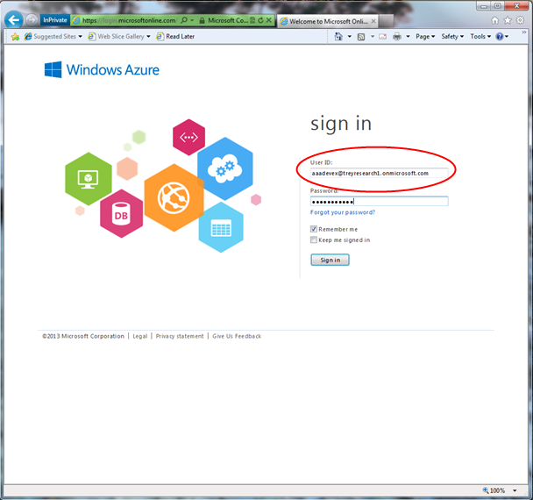Click the blue cloud gears hexagon icon
This screenshot has height=500, width=533.
(x=224, y=168)
